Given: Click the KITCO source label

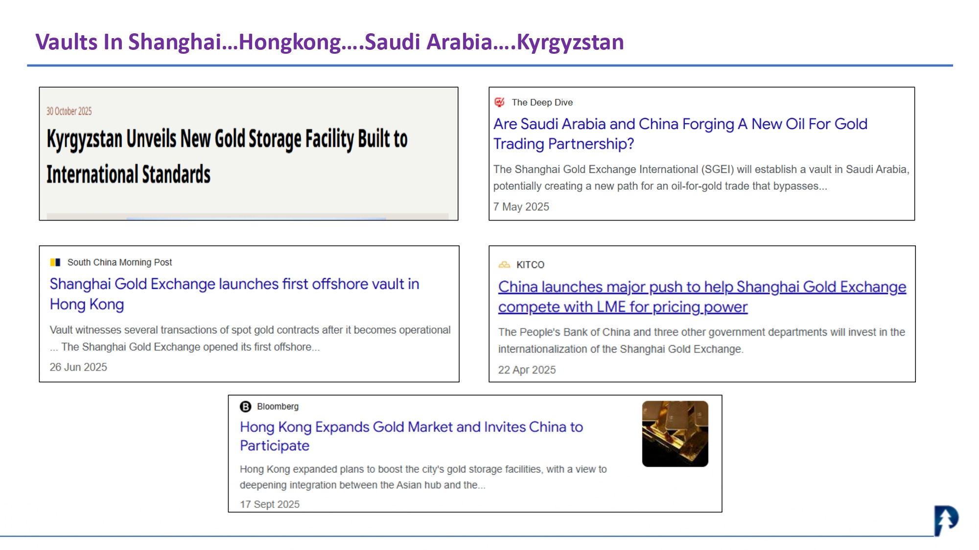Looking at the screenshot, I should tap(530, 265).
